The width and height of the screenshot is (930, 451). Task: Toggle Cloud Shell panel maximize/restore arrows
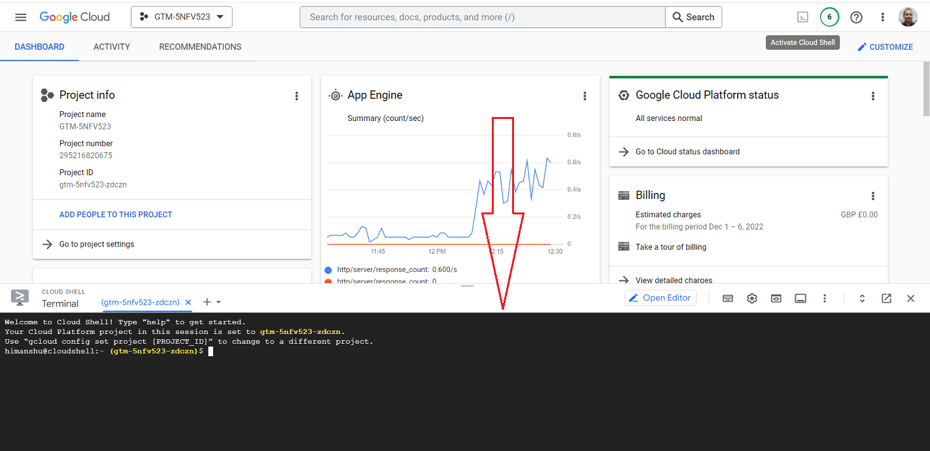click(x=862, y=299)
